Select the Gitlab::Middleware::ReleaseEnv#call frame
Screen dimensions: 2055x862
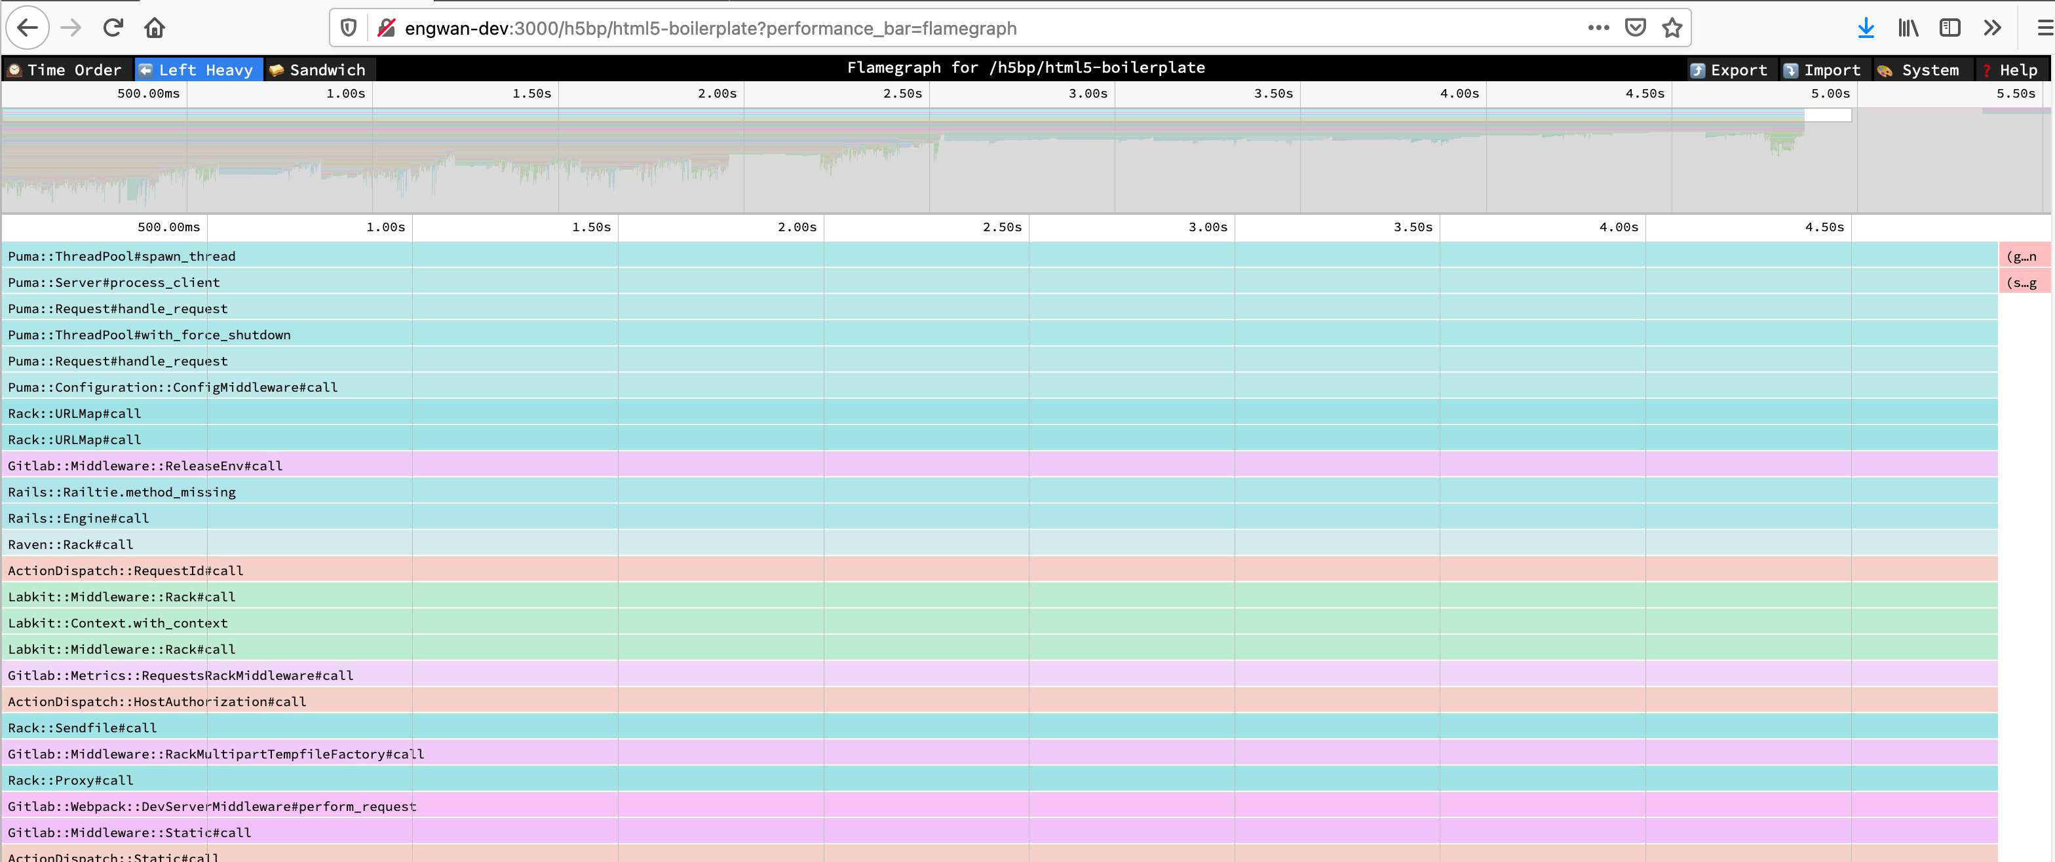[x=145, y=466]
